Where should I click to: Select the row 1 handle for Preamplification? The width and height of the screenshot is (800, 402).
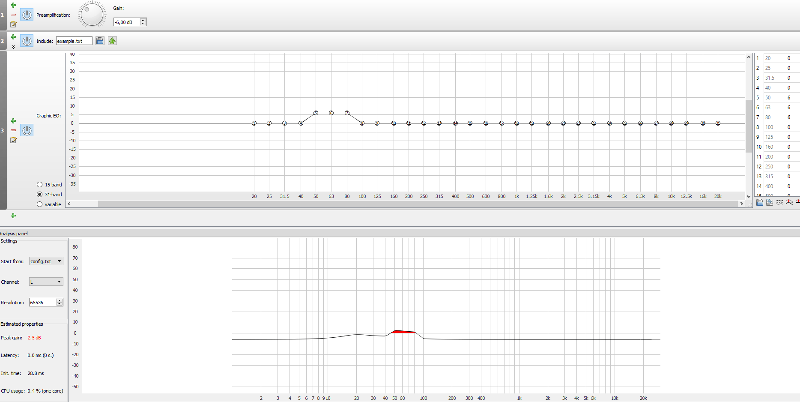pos(3,15)
